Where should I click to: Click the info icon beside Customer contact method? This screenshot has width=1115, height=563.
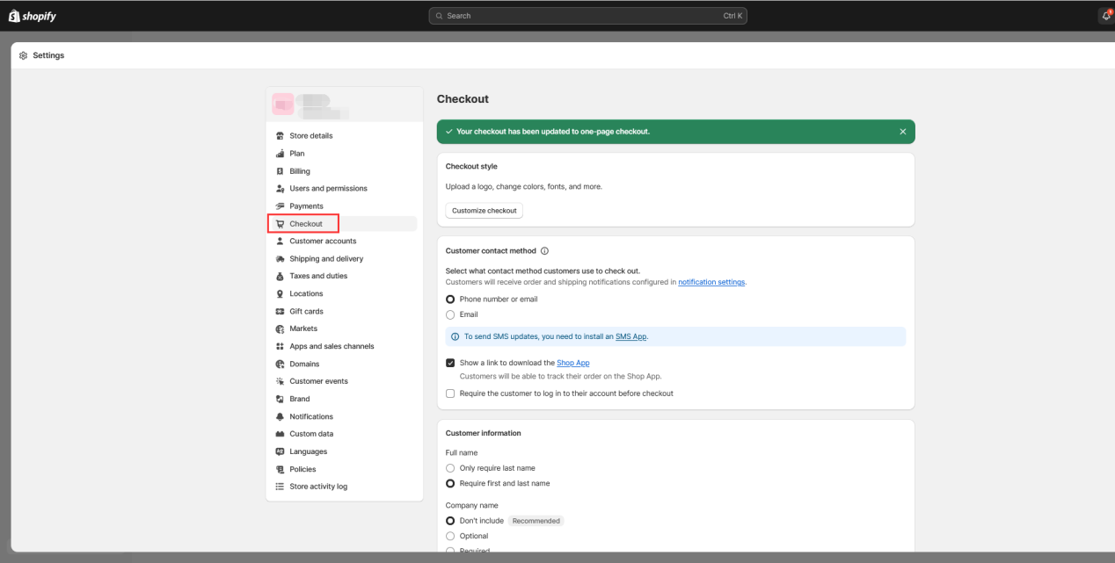(545, 251)
